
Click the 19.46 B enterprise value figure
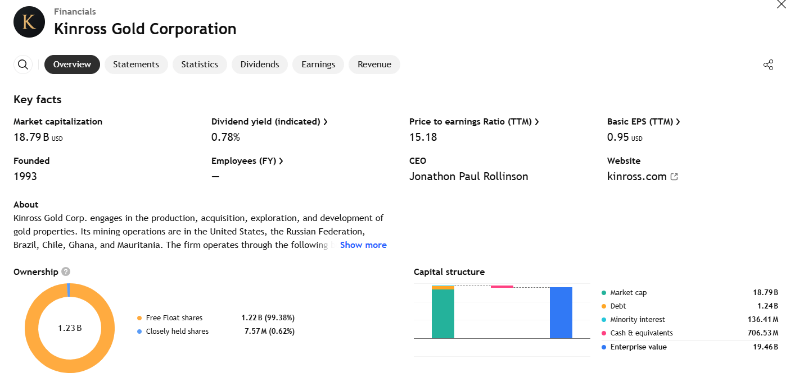pyautogui.click(x=765, y=347)
